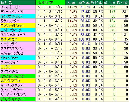Image resolution: width=129 pixels, height=102 pixels.
Task: Click オペラハウス 複回値 145
Action: click(x=125, y=39)
